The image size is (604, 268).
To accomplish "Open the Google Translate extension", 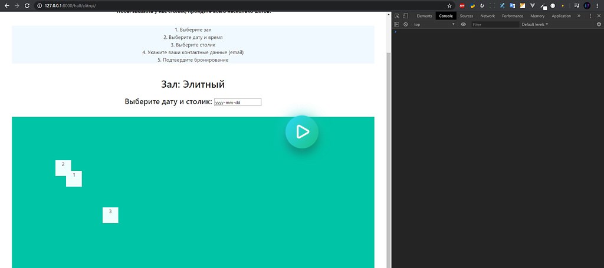I will (513, 6).
